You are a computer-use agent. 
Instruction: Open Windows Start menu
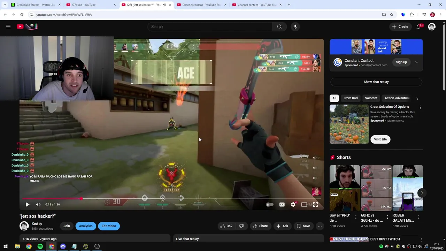6,246
